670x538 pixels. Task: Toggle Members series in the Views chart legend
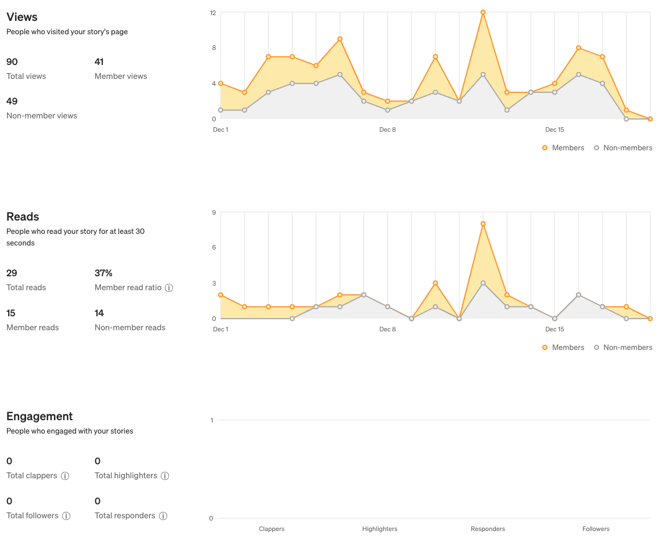point(563,147)
